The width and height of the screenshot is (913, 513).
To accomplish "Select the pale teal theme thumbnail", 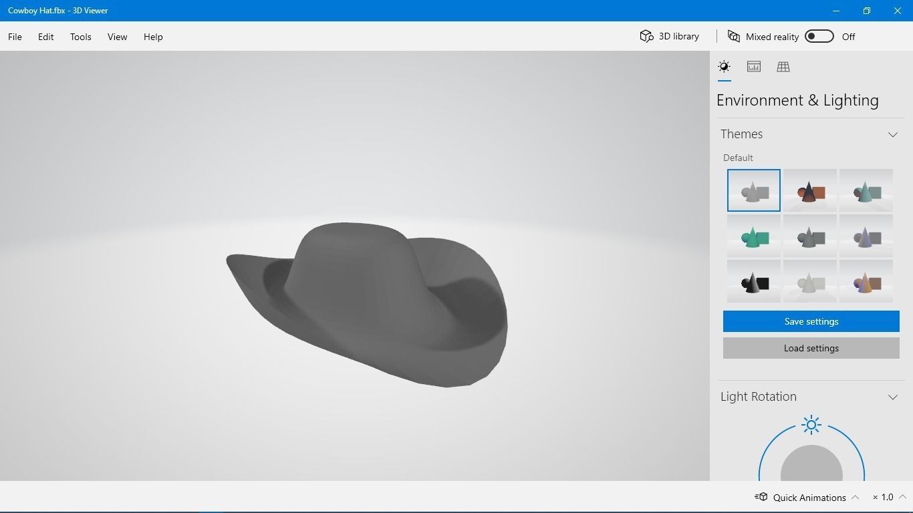I will [x=866, y=190].
